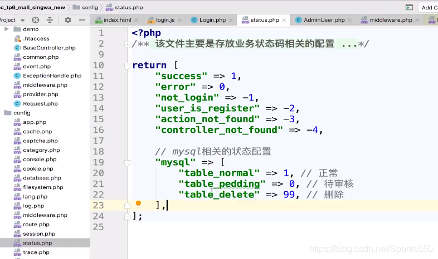
Task: Open database.php in config folder
Action: click(42, 178)
